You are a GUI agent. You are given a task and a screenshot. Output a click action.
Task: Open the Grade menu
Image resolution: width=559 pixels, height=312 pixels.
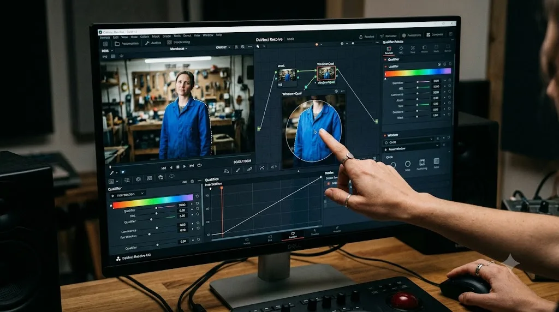click(x=166, y=37)
